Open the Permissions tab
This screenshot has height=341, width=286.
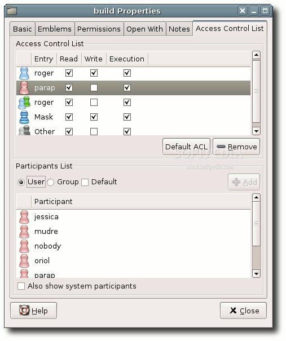tap(99, 29)
